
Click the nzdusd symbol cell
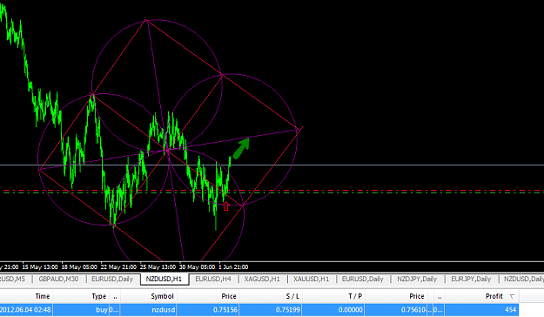point(163,310)
